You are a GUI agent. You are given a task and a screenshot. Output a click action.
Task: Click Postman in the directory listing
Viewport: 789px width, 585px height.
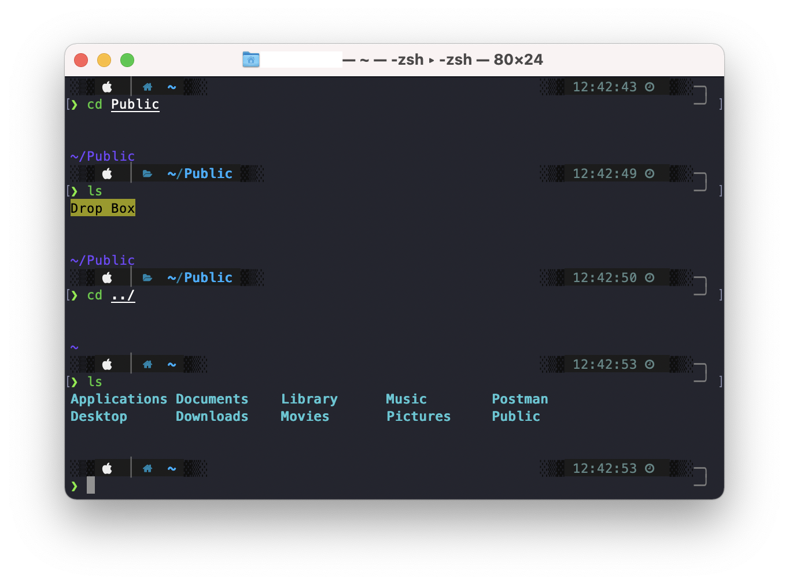point(519,399)
